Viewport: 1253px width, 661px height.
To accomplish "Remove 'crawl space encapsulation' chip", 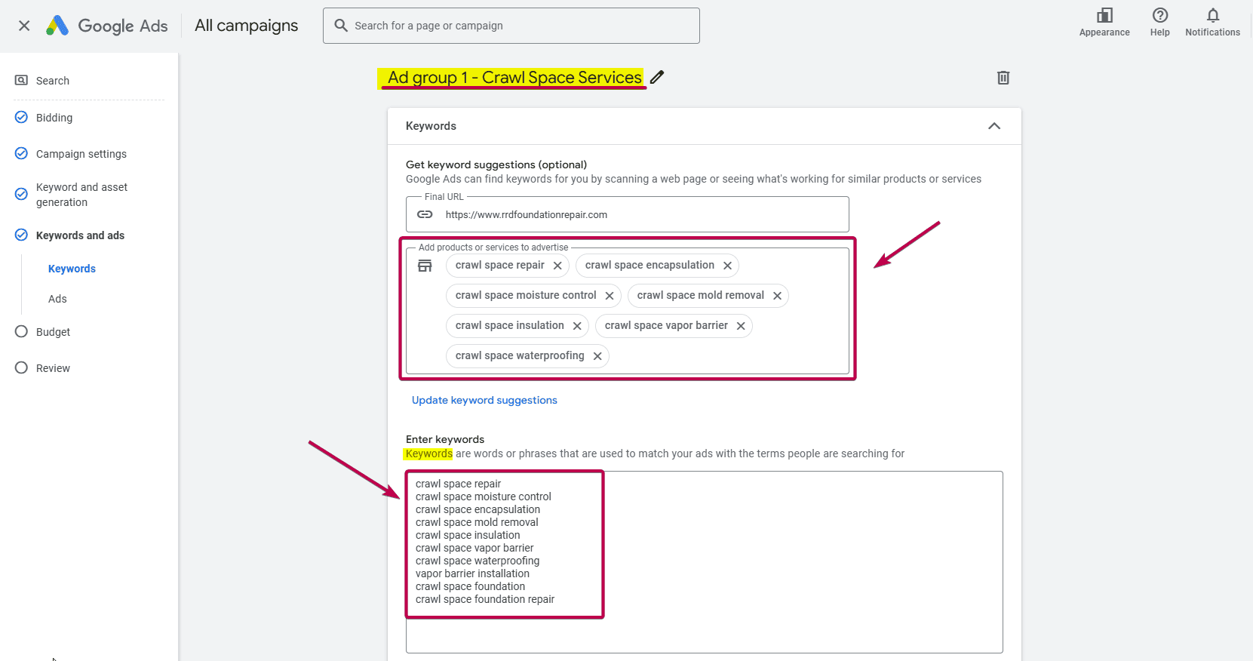I will click(727, 266).
